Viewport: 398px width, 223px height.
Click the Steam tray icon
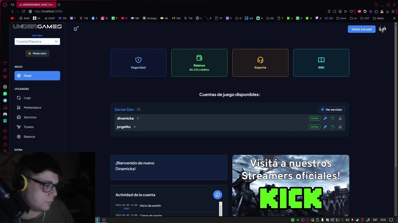click(357, 220)
